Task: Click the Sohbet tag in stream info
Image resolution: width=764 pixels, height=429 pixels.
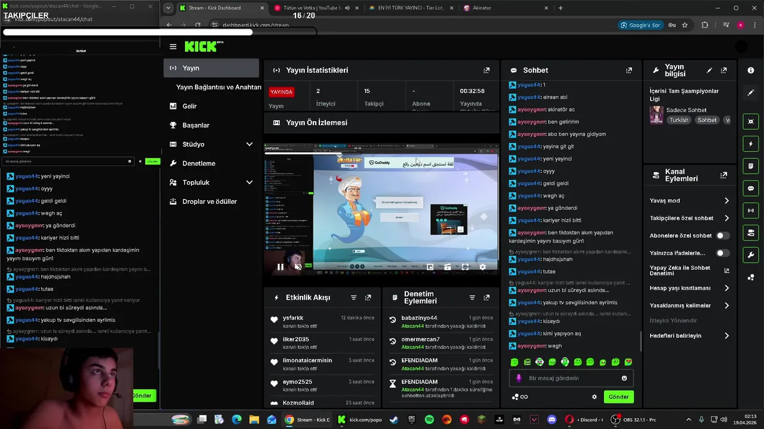Action: (707, 120)
